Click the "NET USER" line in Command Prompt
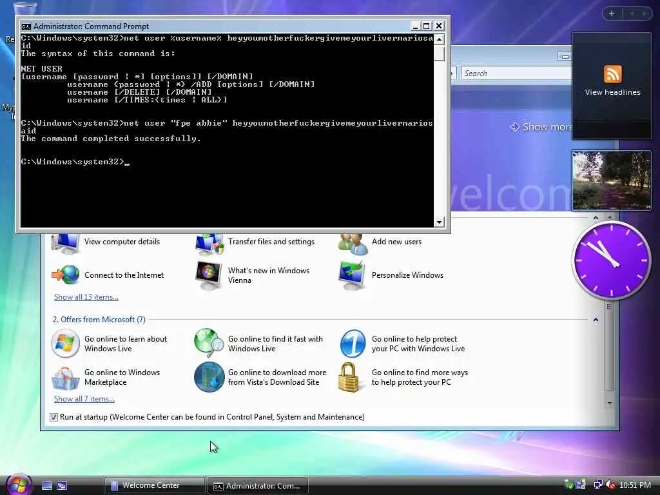 (41, 68)
